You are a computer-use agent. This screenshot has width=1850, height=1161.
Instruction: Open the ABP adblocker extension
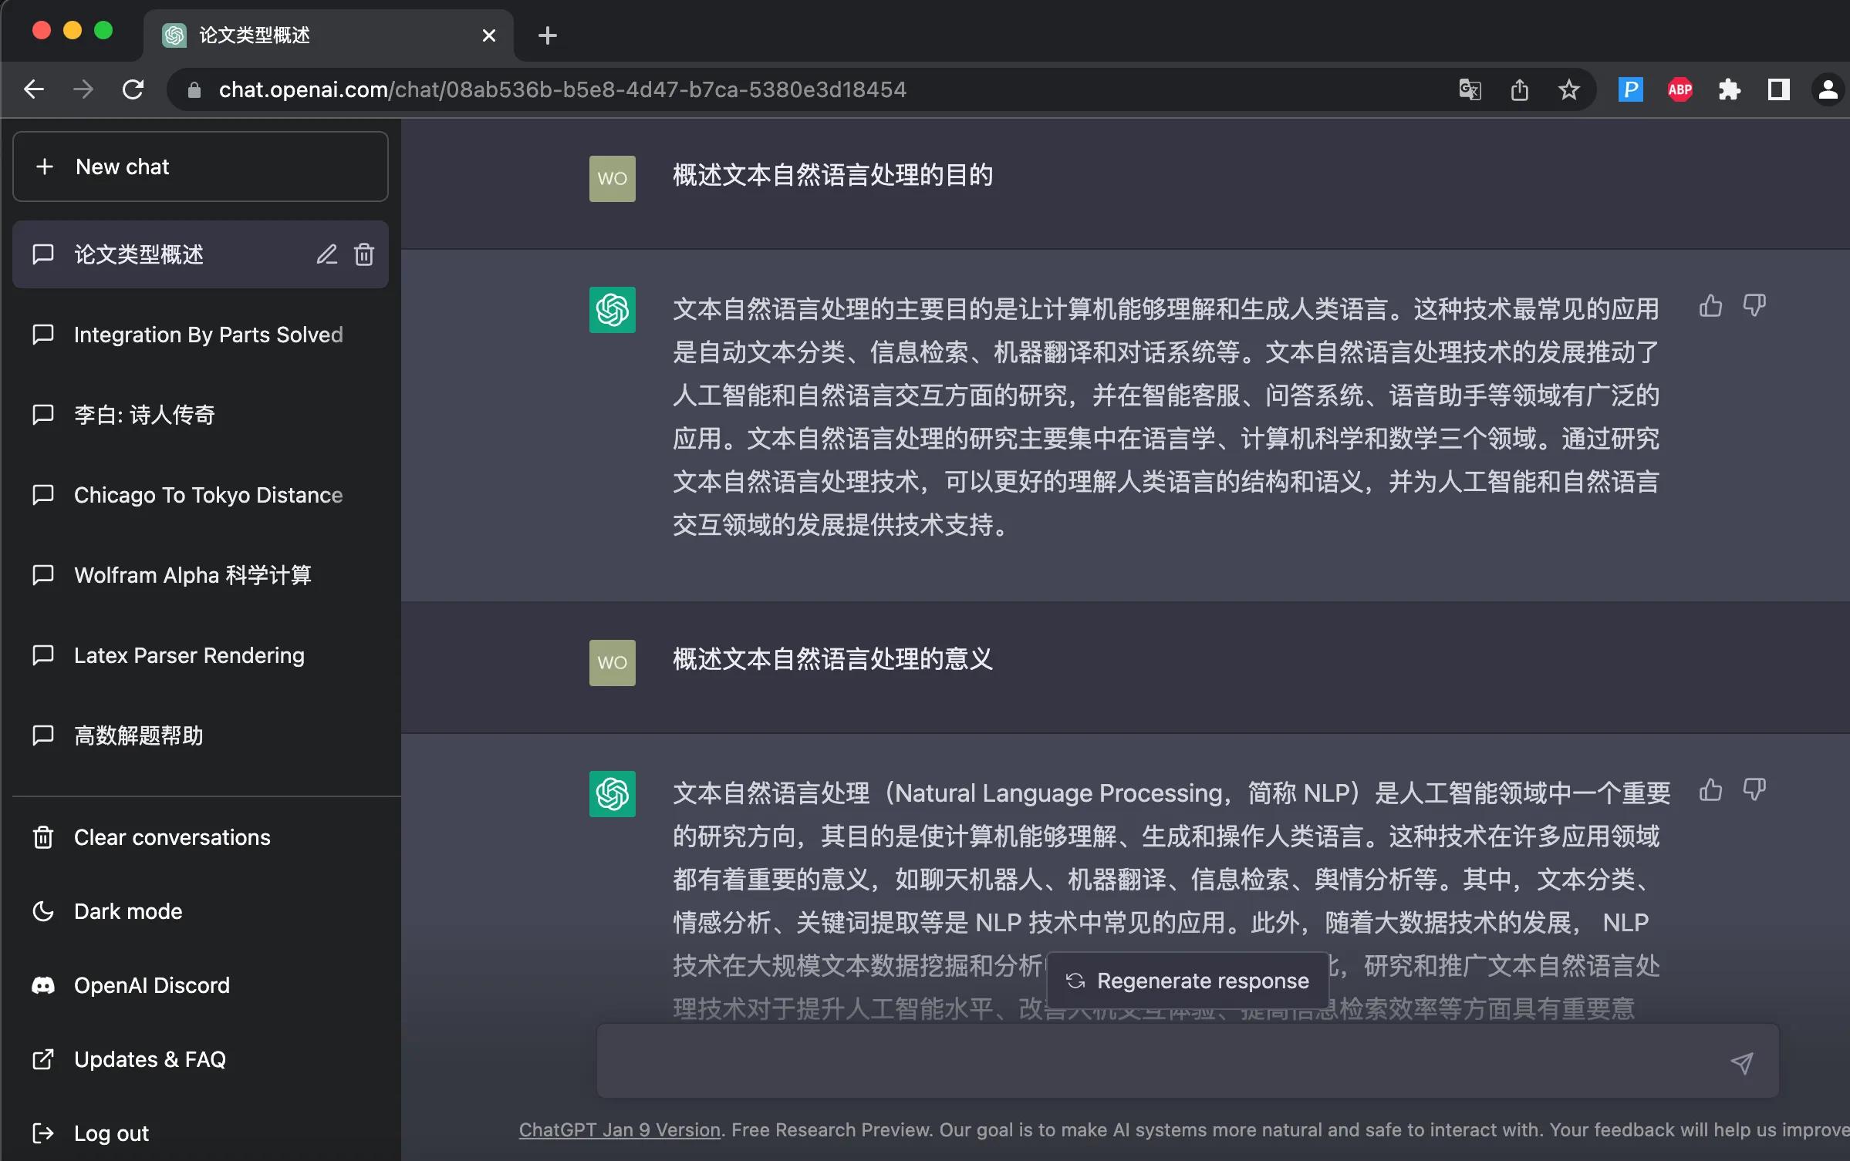(x=1679, y=89)
